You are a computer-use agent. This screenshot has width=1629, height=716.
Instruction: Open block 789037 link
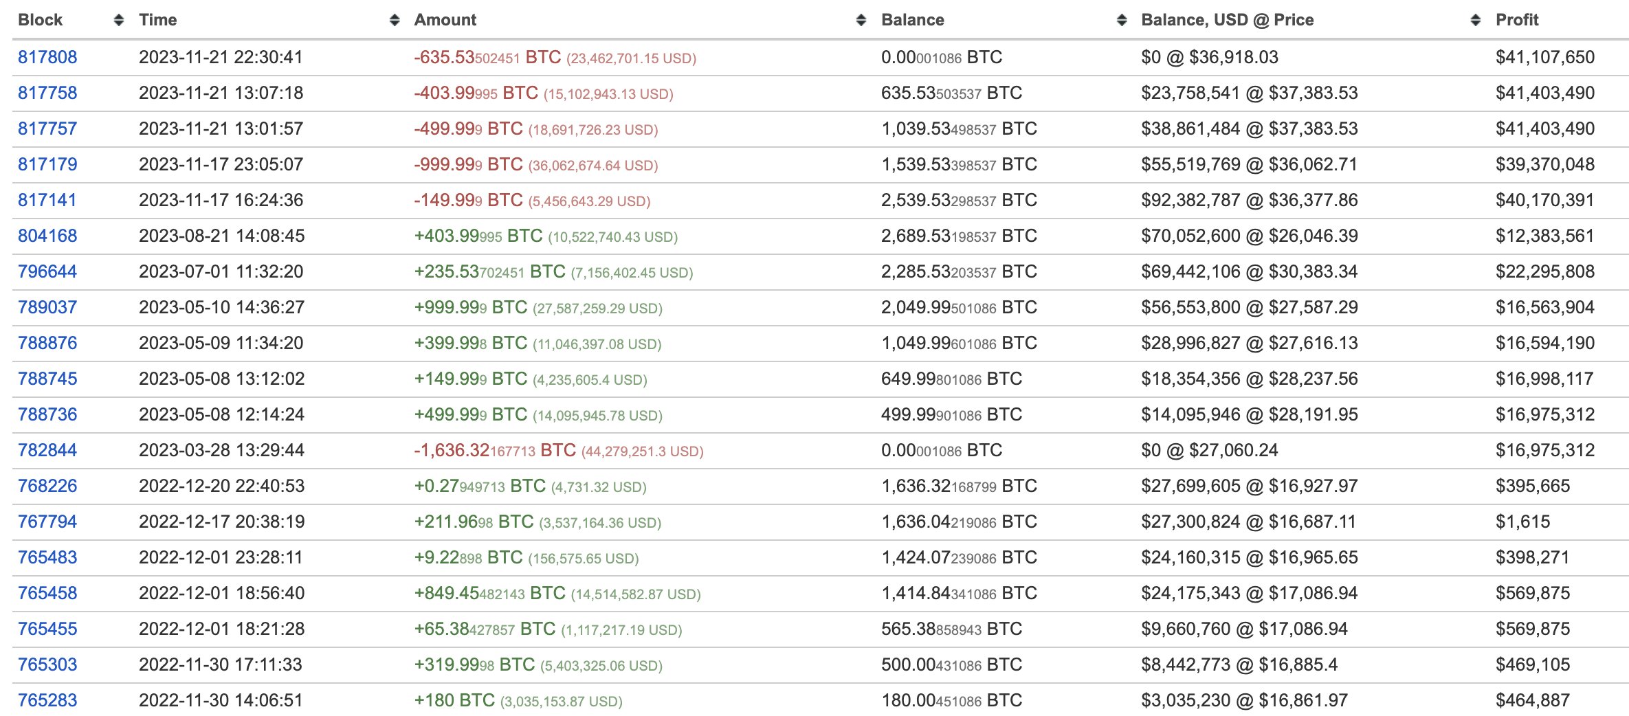click(47, 307)
